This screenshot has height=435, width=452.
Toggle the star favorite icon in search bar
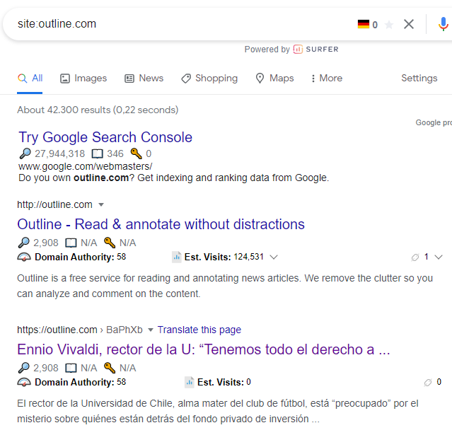389,25
